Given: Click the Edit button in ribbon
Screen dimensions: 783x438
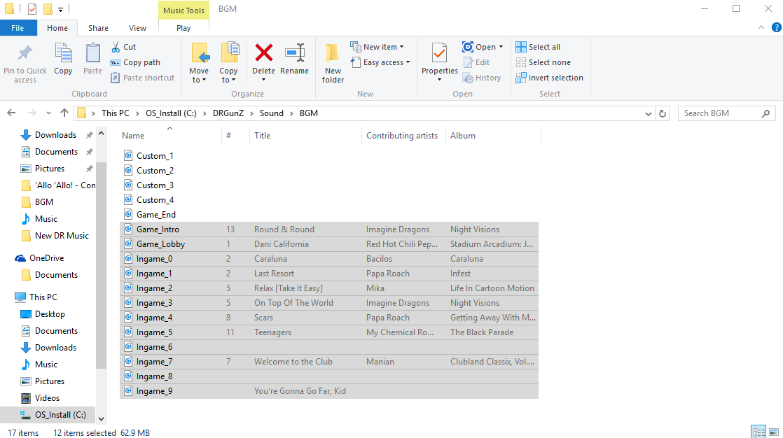Looking at the screenshot, I should 476,62.
